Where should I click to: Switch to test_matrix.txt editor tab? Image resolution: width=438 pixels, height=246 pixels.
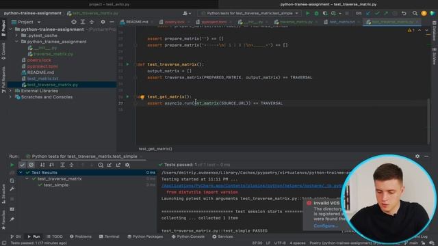[342, 22]
